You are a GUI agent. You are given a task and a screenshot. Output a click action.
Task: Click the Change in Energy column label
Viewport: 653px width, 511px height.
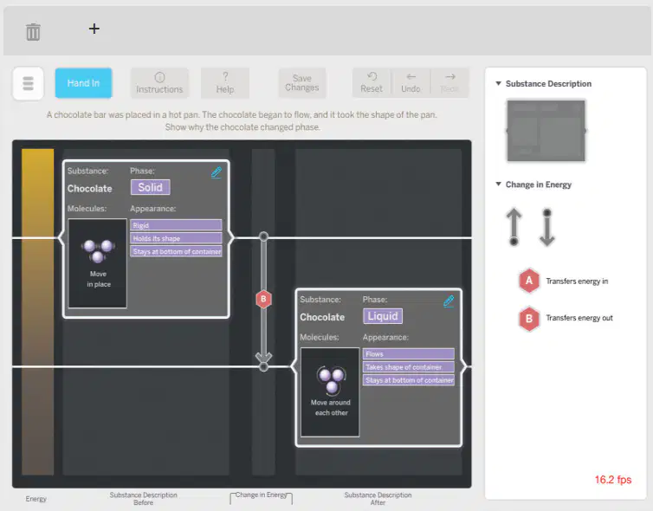point(262,495)
